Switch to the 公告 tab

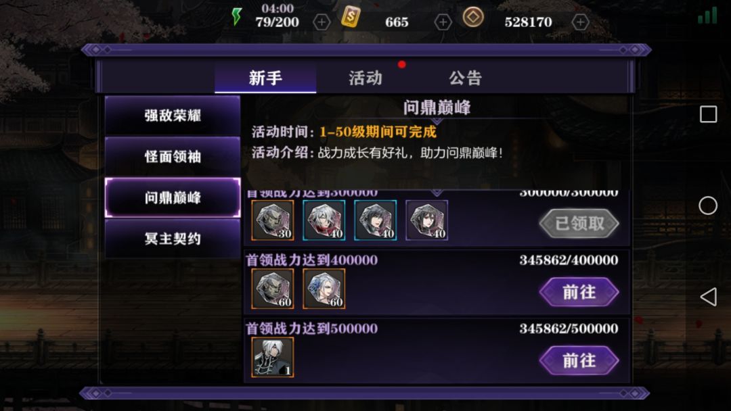coord(465,78)
